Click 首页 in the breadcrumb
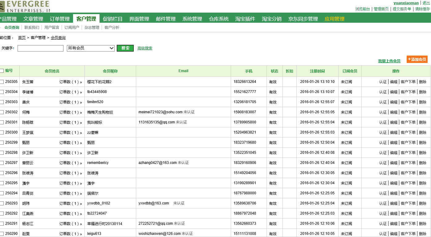 [22, 38]
